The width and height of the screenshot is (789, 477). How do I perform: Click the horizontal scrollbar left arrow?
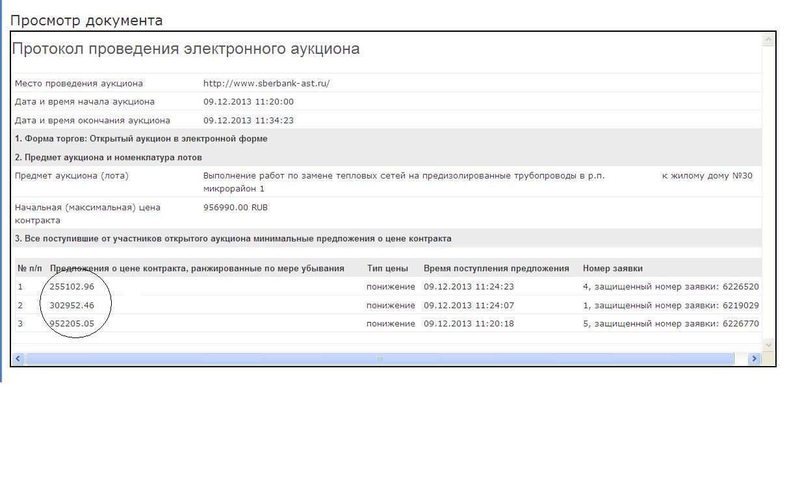point(18,358)
